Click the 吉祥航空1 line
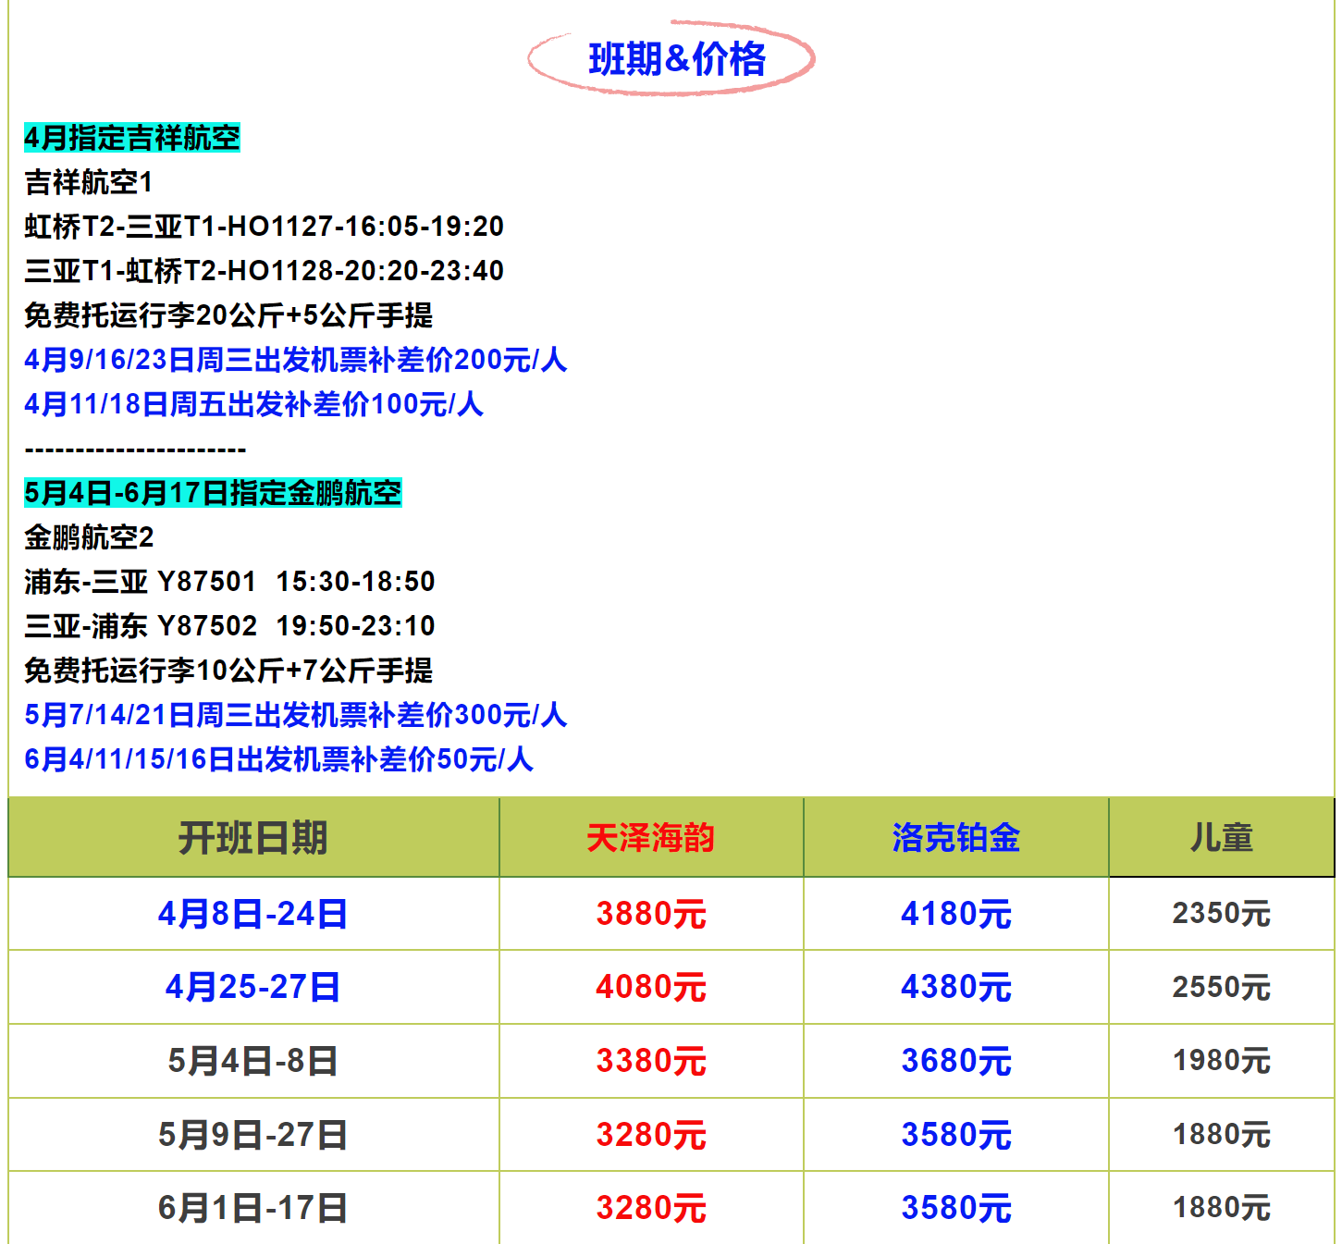This screenshot has width=1342, height=1244. [89, 182]
